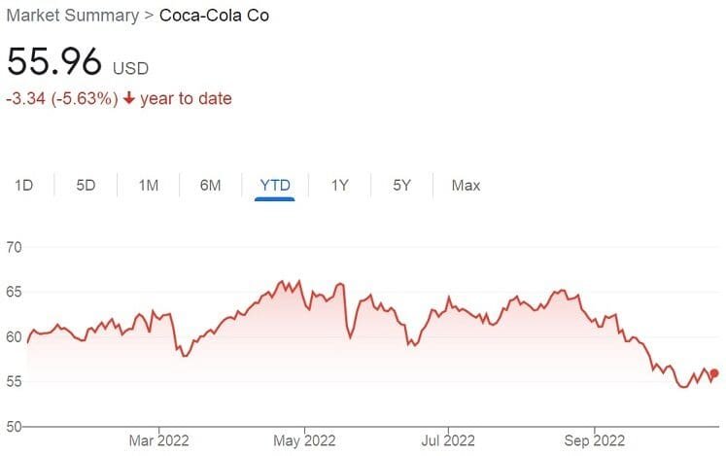Select the 1D time range tab

coord(24,185)
